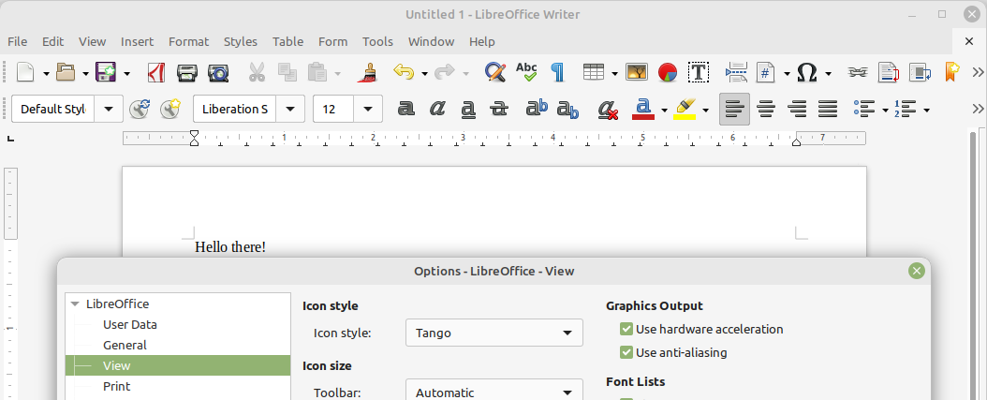Open the font size dropdown
This screenshot has height=400, width=987.
[369, 110]
